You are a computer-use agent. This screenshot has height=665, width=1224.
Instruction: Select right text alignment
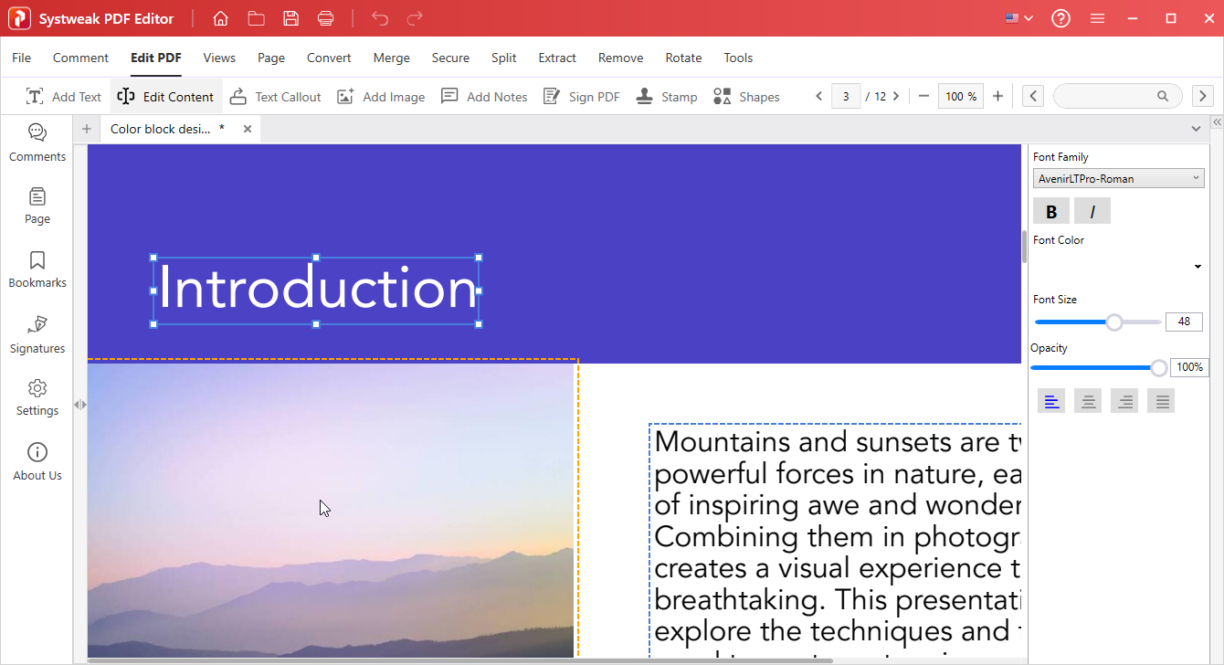click(x=1124, y=400)
